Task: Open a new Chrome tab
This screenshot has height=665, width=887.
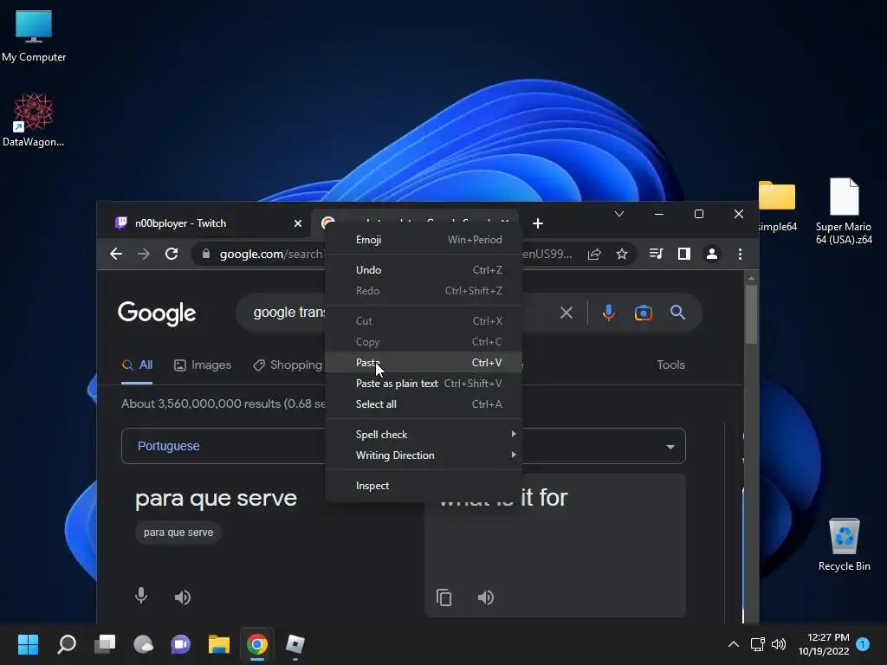Action: 538,223
